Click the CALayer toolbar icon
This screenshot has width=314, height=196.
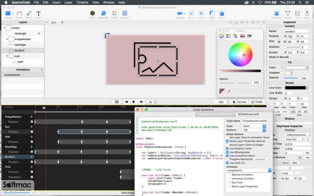point(125,13)
